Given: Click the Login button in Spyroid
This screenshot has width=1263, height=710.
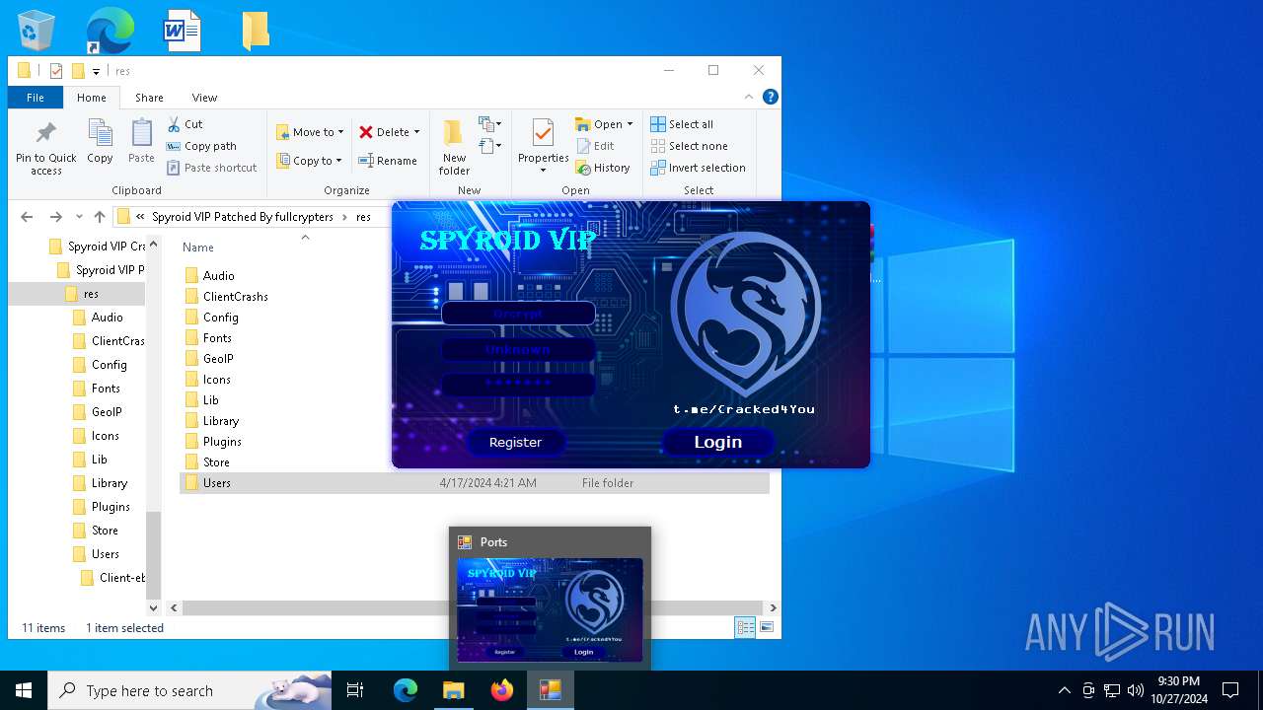Looking at the screenshot, I should (x=718, y=442).
